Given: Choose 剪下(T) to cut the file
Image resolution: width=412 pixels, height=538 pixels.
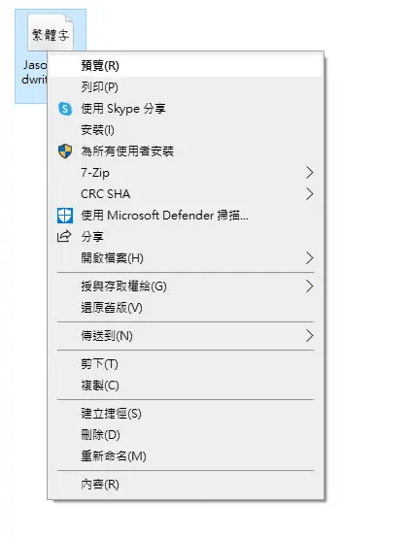Looking at the screenshot, I should [186, 364].
